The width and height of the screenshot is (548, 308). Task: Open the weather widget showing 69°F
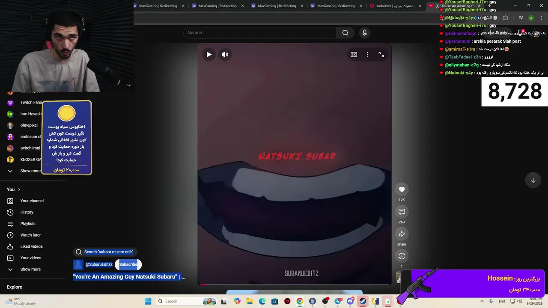[x=21, y=301]
